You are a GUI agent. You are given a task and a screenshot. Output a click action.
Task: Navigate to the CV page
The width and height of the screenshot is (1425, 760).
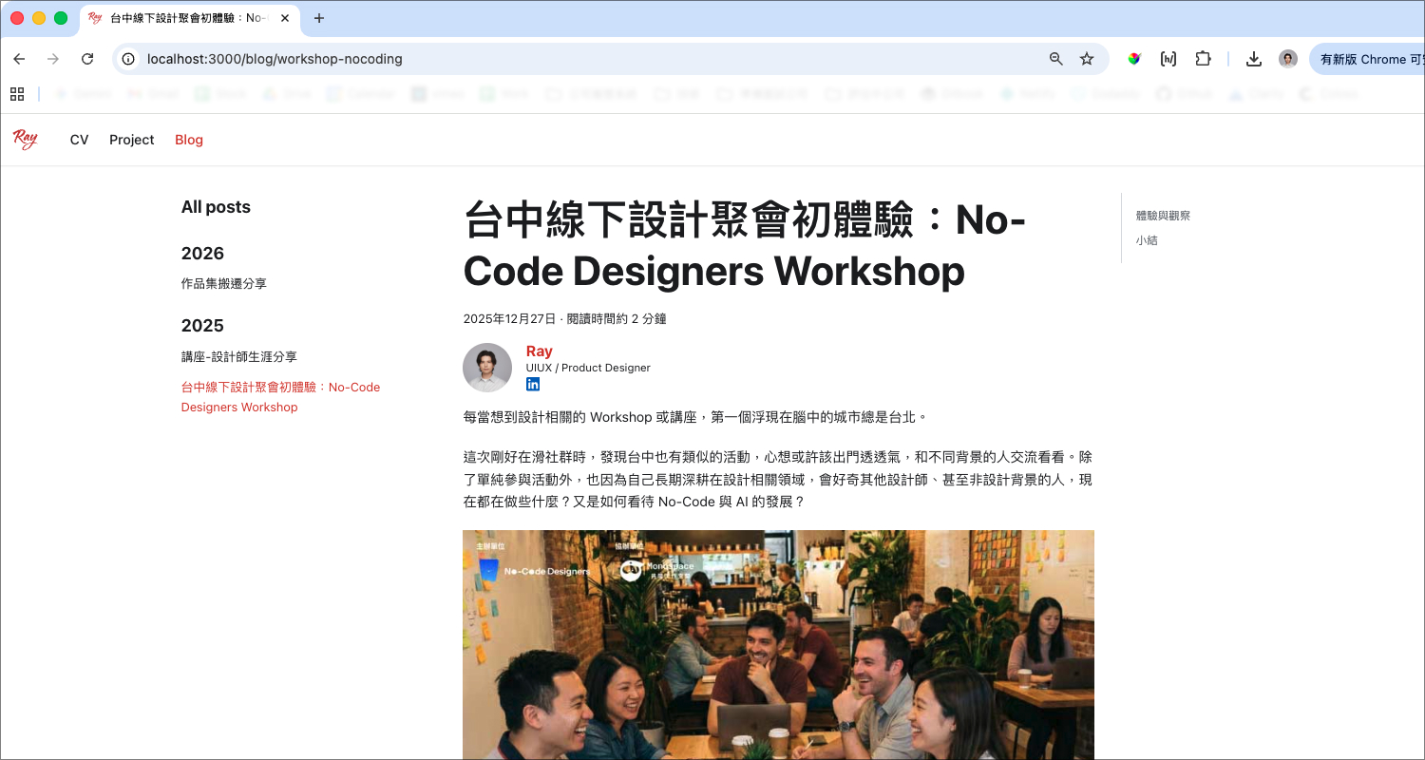point(79,140)
